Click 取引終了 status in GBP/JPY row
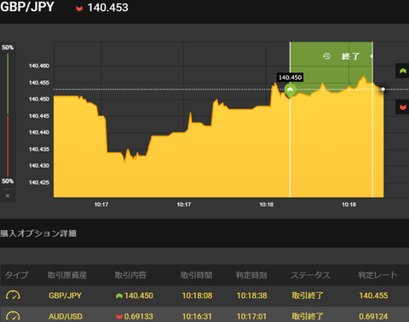The image size is (409, 322). tap(308, 296)
